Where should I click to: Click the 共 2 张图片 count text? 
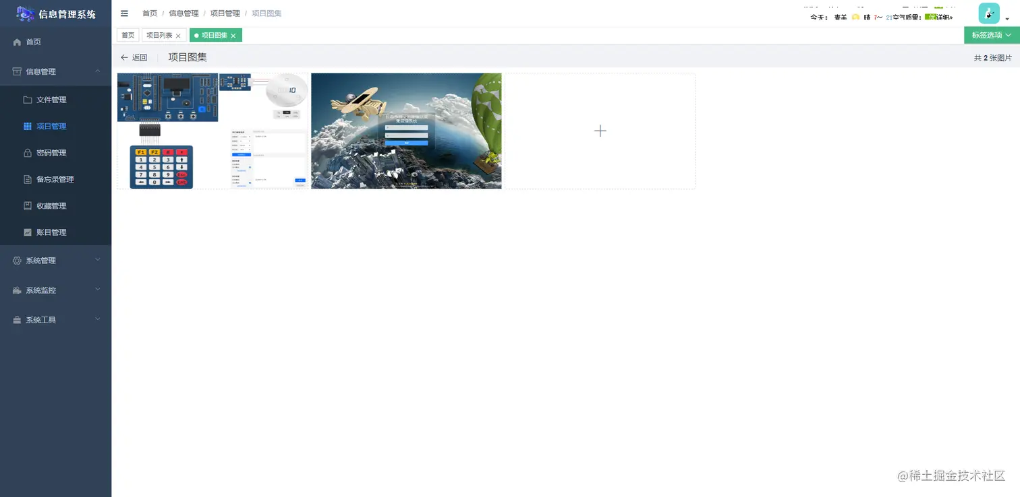click(993, 58)
